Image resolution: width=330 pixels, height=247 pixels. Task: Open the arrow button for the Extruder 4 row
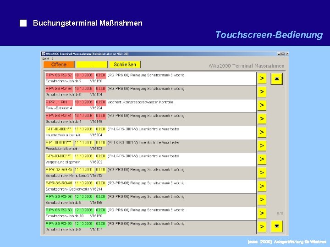pyautogui.click(x=262, y=105)
